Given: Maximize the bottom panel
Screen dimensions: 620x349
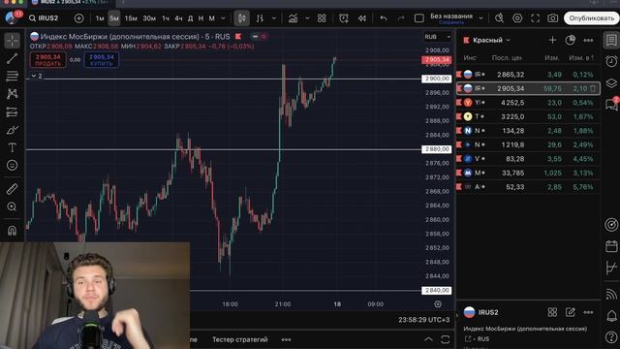Looking at the screenshot, I should (x=446, y=339).
